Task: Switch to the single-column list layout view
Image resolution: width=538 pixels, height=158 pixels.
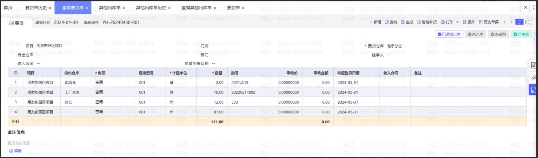Action: (520, 22)
